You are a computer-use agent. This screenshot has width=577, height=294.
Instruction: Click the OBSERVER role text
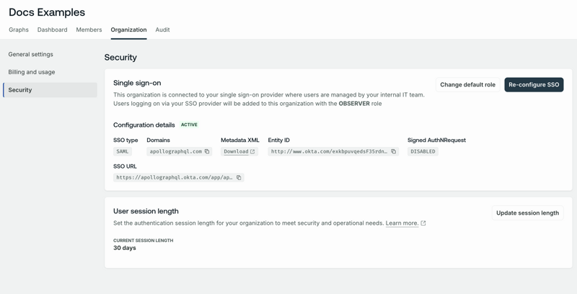354,104
